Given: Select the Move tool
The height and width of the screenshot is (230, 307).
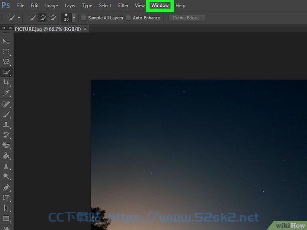Looking at the screenshot, I should tap(6, 41).
